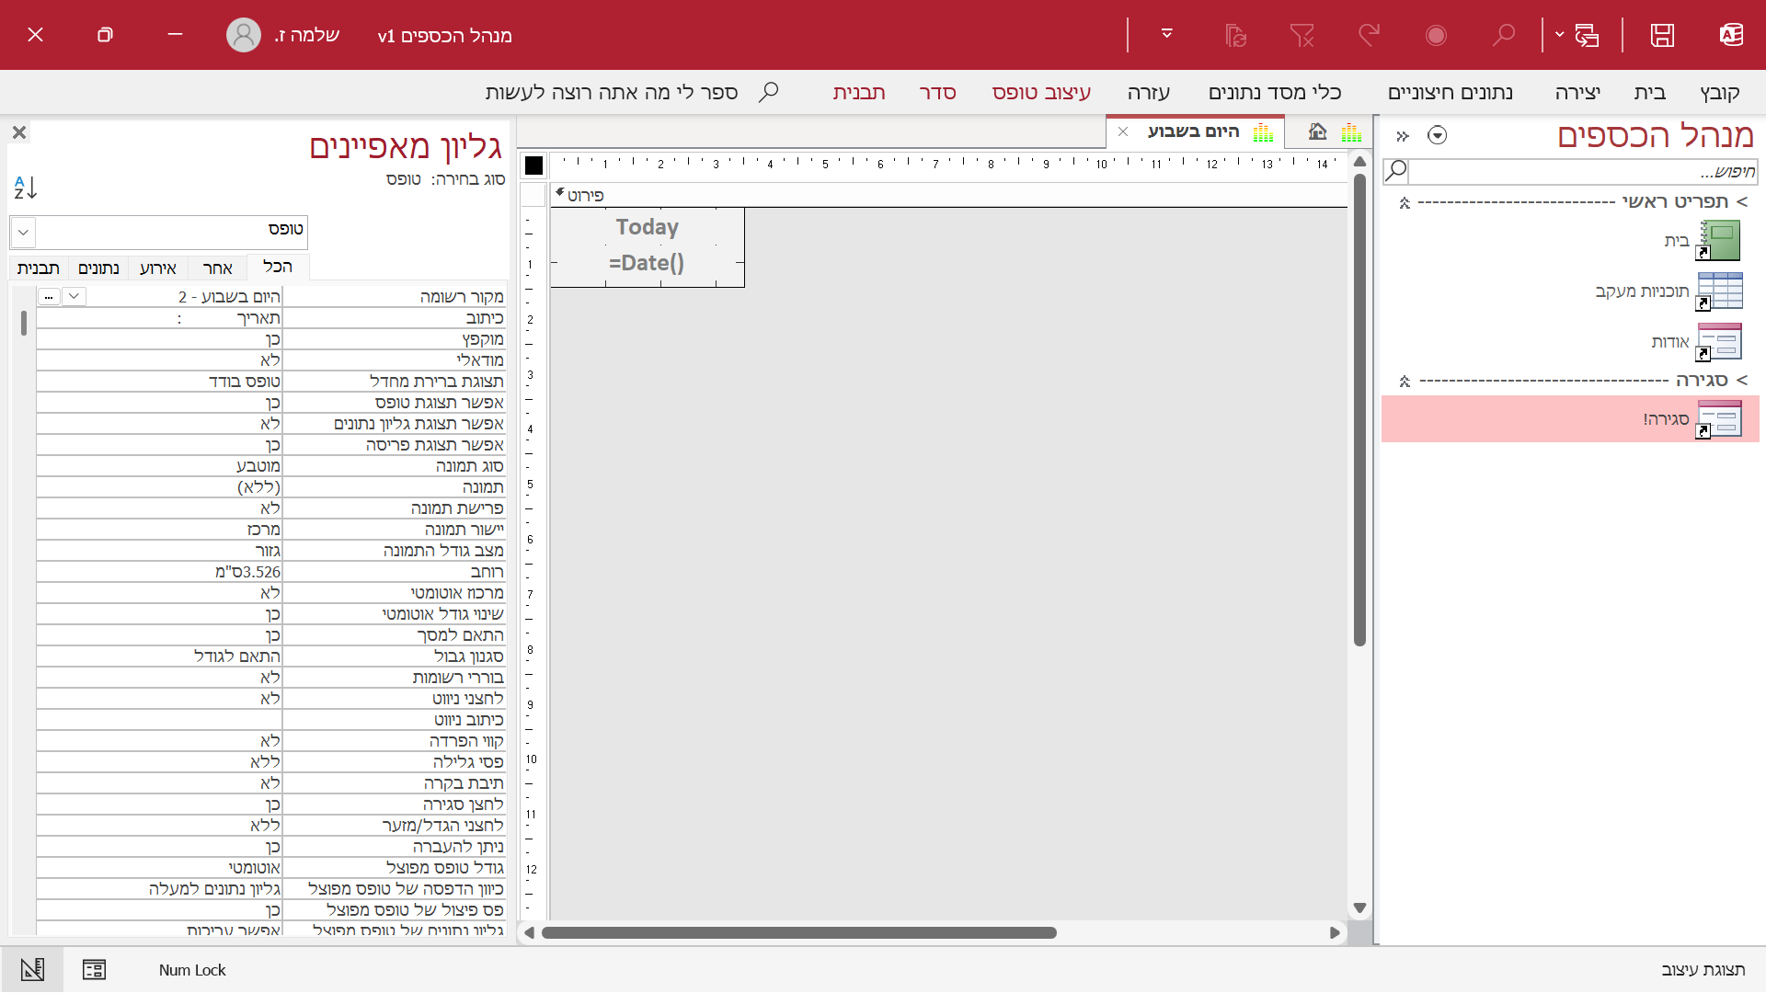Click the פירוט section bar
This screenshot has width=1766, height=993.
(x=949, y=195)
